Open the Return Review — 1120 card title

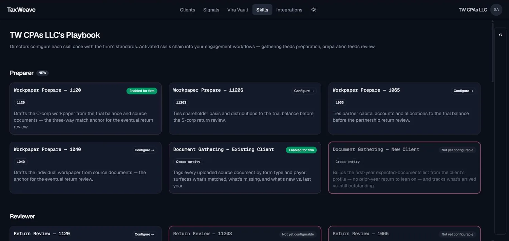click(x=42, y=234)
